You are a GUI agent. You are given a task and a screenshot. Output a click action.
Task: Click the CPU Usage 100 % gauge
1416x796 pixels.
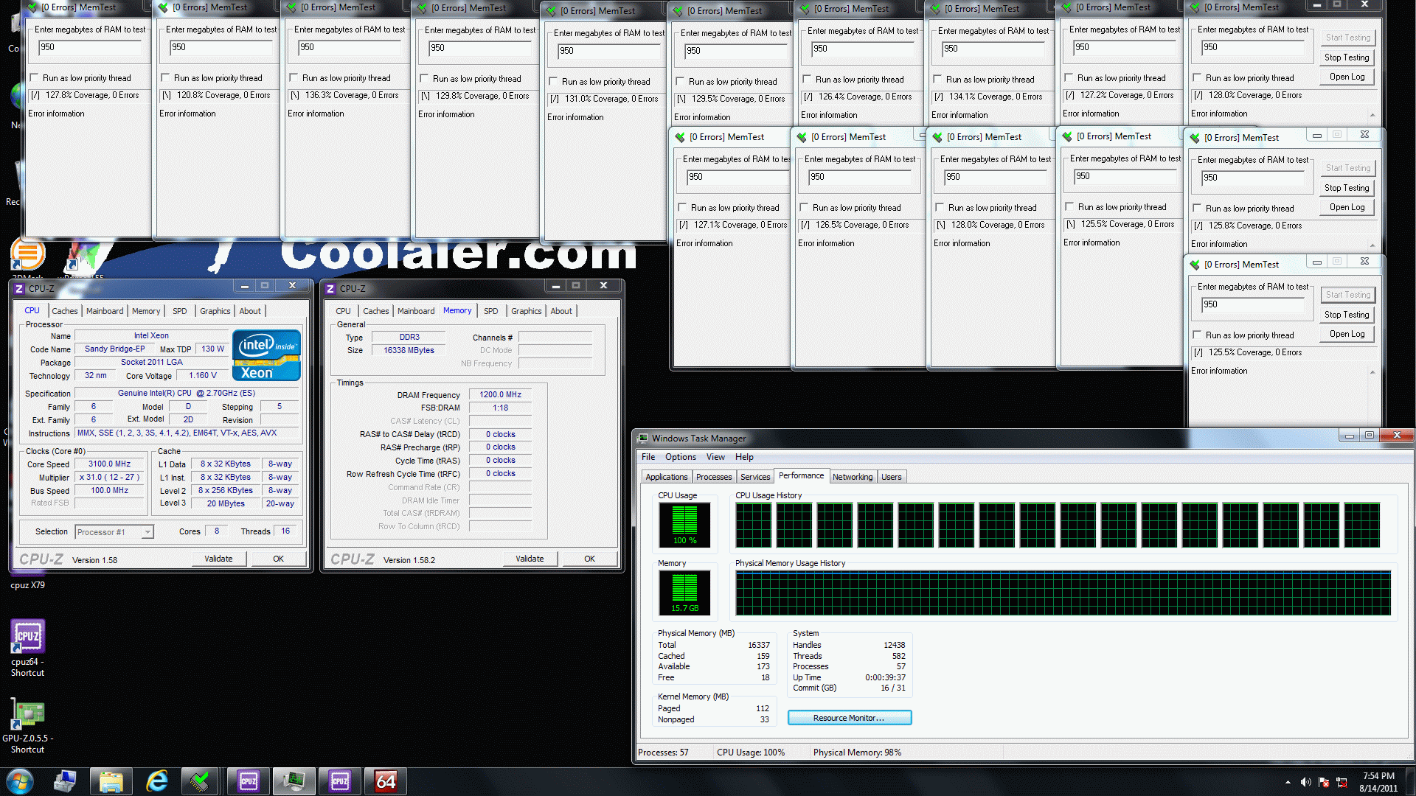tap(684, 525)
